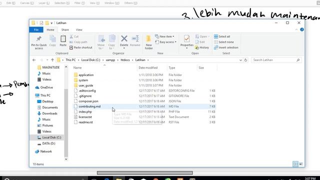Click xampp in address breadcrumb
This screenshot has height=180, width=320.
click(x=110, y=60)
